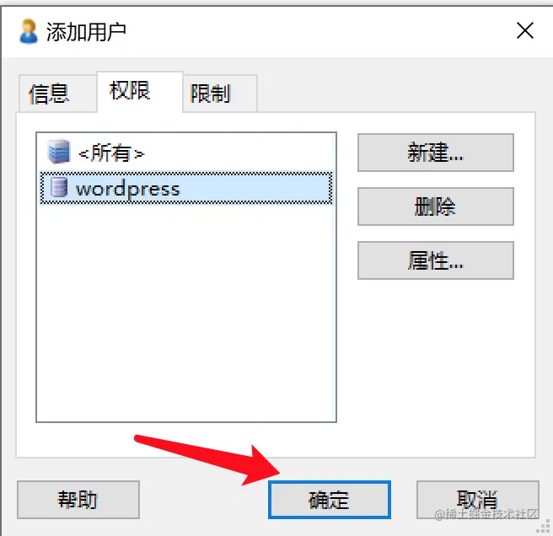Open the 帮助 button

[78, 499]
